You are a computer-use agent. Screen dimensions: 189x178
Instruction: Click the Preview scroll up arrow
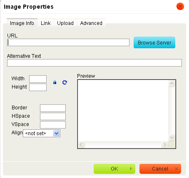click(172, 84)
